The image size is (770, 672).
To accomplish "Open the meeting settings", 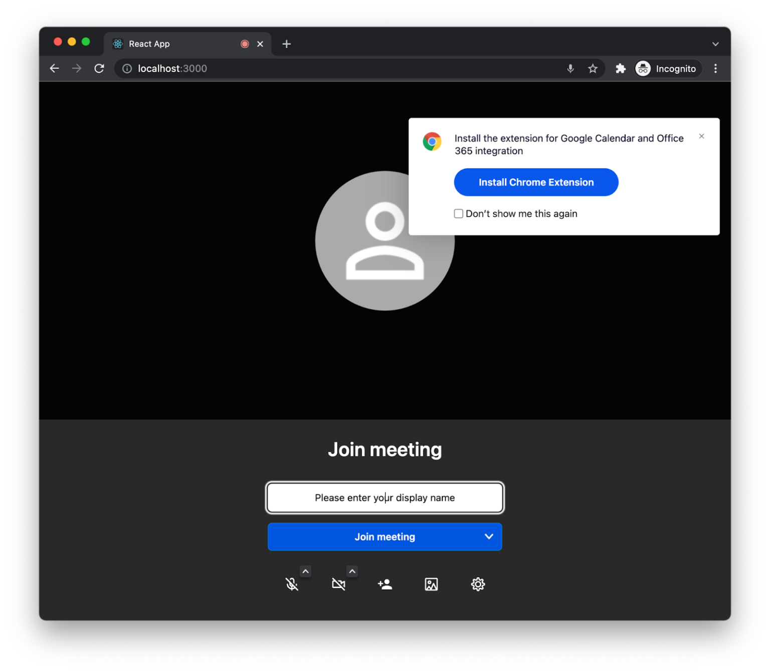I will [478, 584].
